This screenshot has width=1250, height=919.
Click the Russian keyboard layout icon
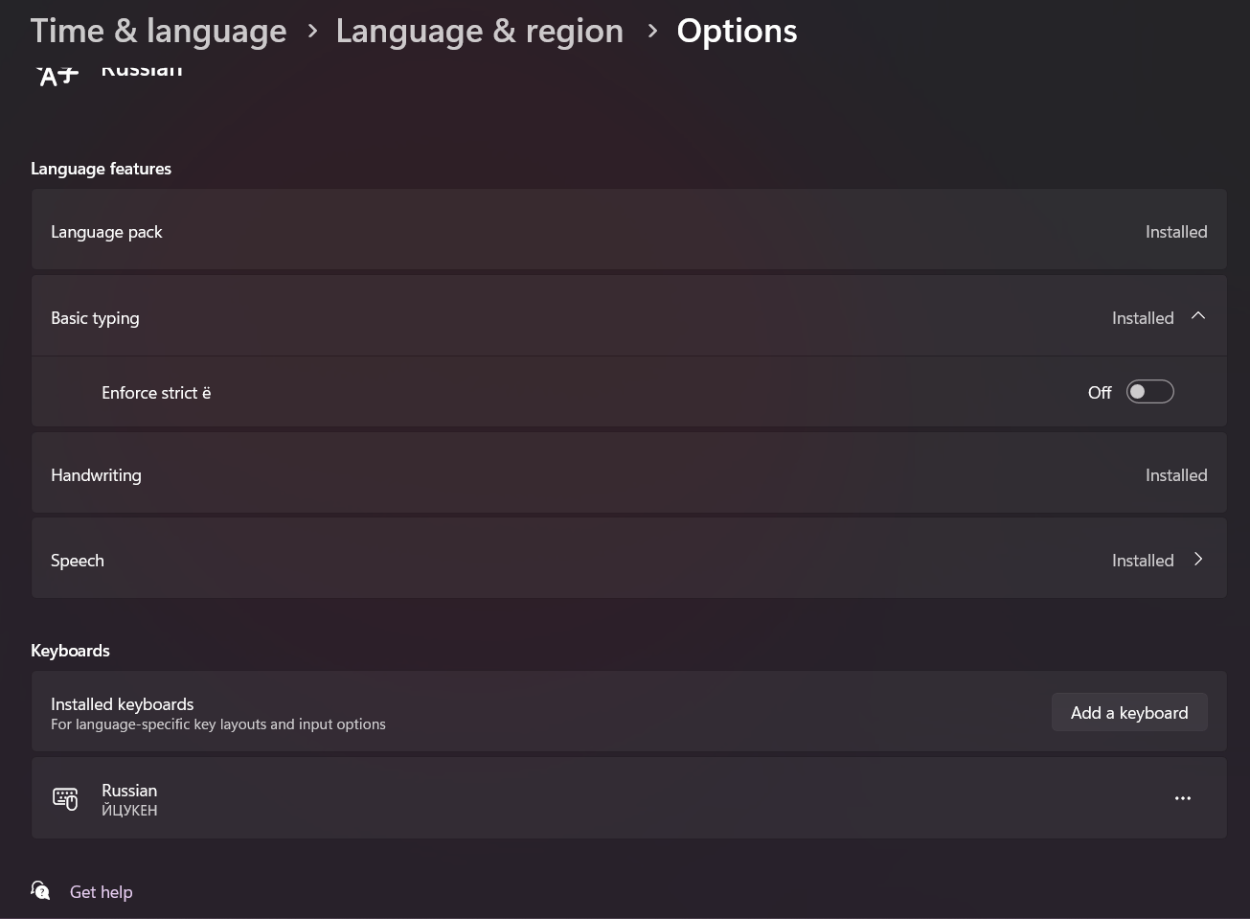65,798
